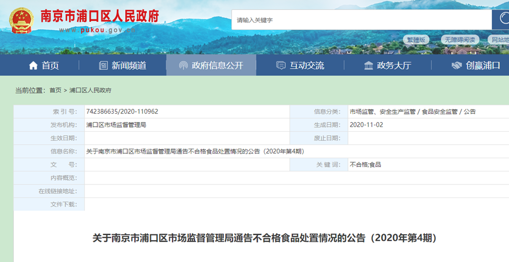Click the 生成日期 label
This screenshot has height=262, width=509.
pos(327,125)
